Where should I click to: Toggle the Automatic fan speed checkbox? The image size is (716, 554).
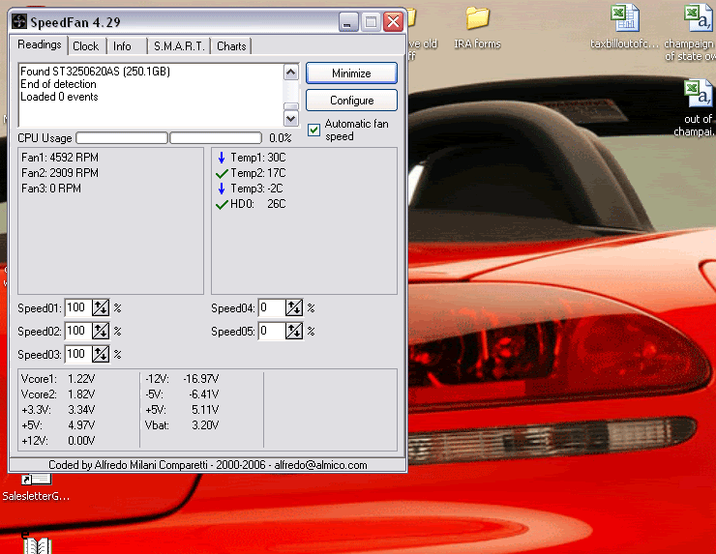point(313,130)
